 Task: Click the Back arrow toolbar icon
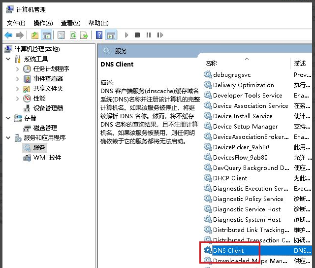pyautogui.click(x=8, y=35)
